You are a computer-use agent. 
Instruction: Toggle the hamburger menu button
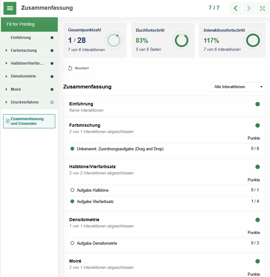[x=10, y=8]
